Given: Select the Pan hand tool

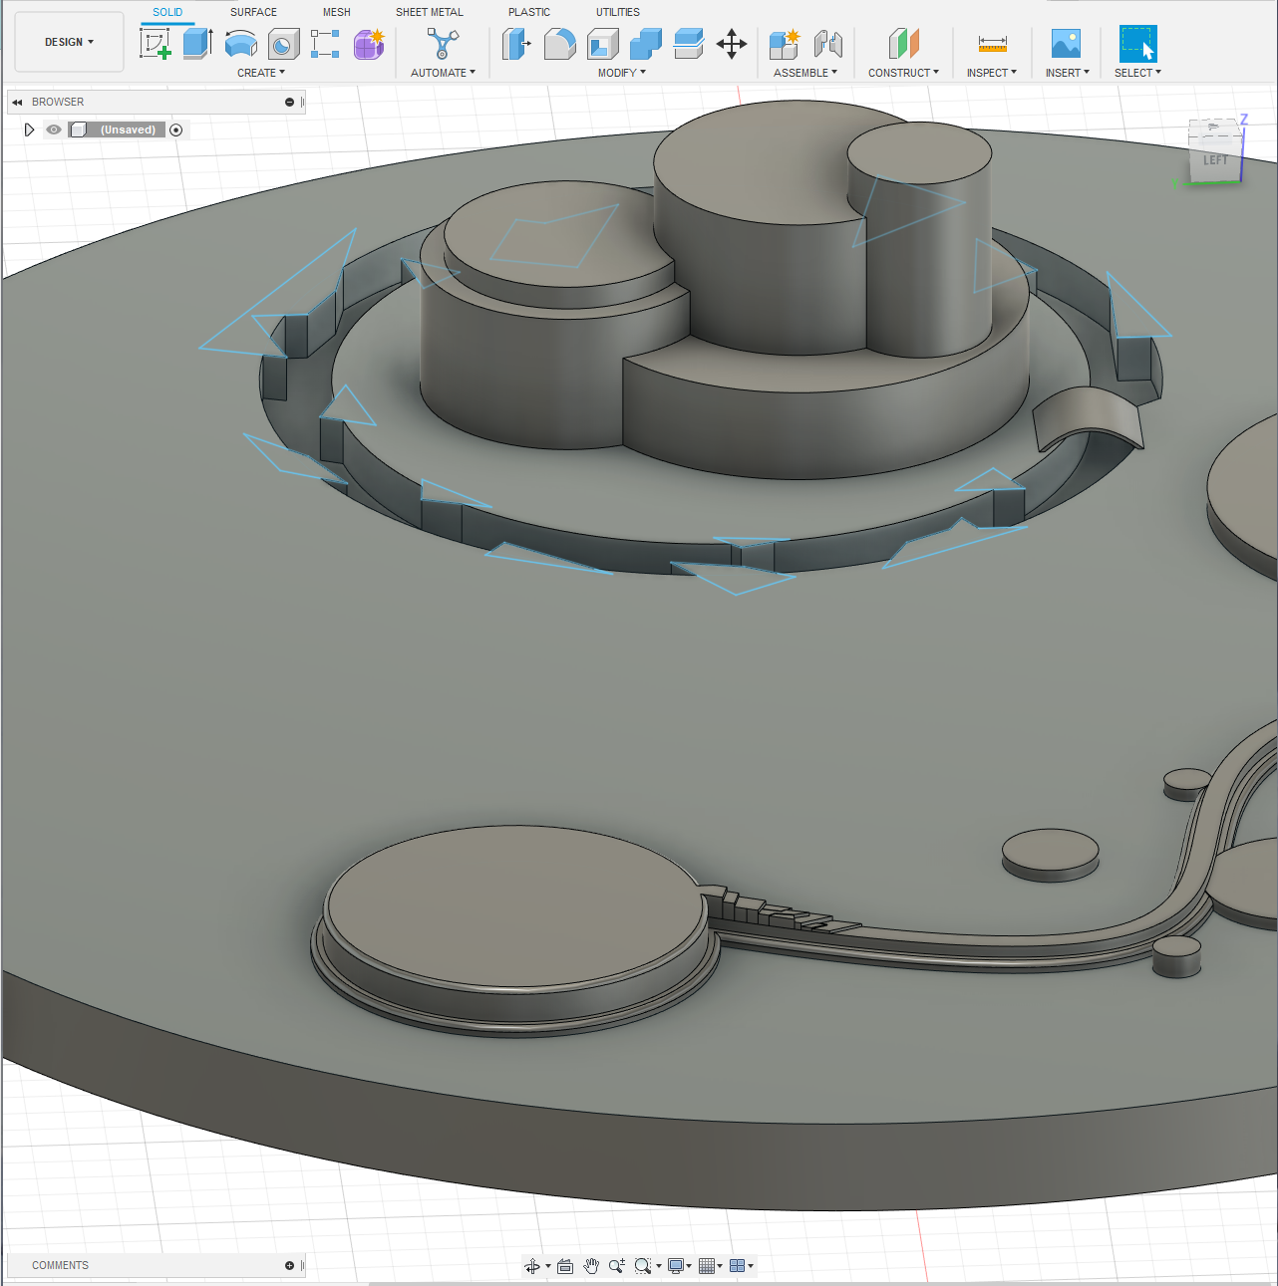Looking at the screenshot, I should (x=591, y=1266).
